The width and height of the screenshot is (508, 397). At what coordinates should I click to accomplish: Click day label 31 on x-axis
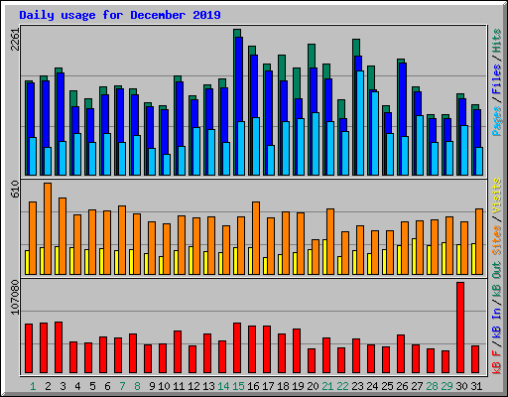click(476, 386)
